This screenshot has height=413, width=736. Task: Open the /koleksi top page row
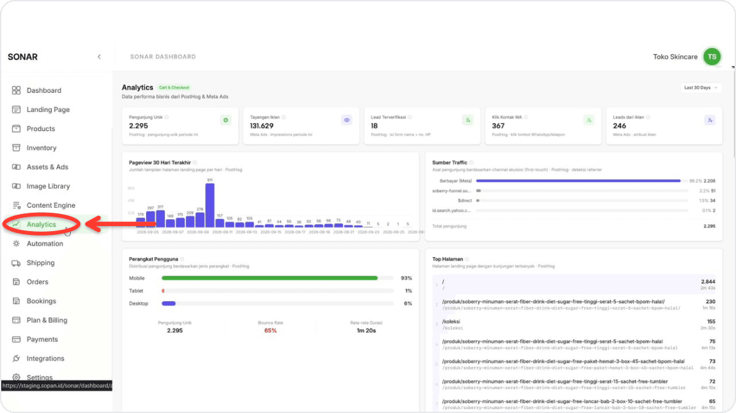(x=574, y=325)
